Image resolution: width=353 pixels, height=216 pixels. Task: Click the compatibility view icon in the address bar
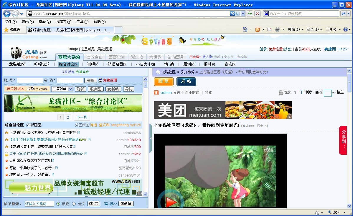(x=235, y=14)
